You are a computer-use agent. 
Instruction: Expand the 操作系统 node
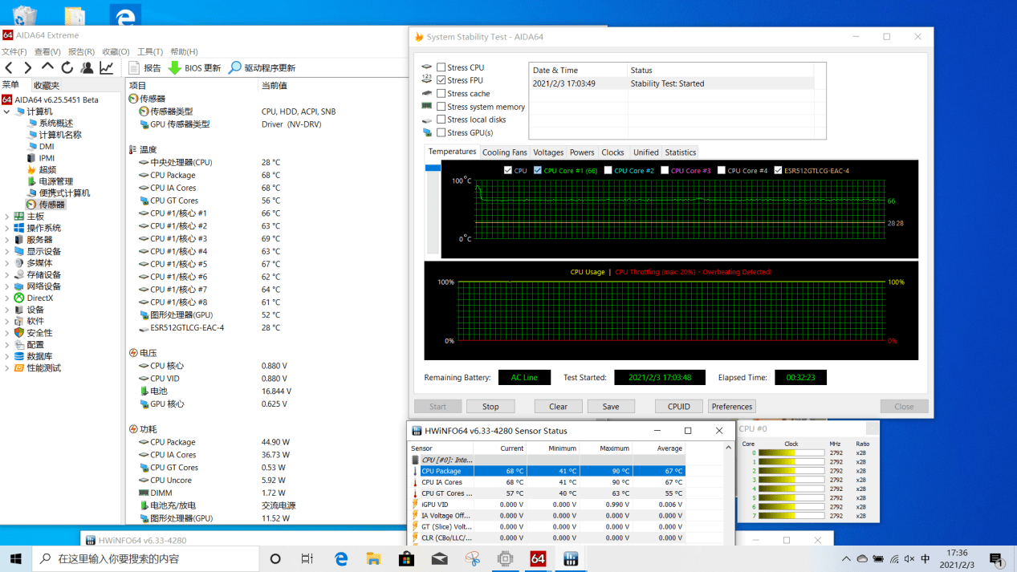(7, 228)
